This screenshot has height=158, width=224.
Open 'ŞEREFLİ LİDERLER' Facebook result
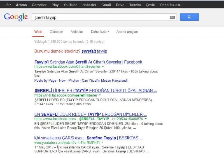tap(95, 91)
